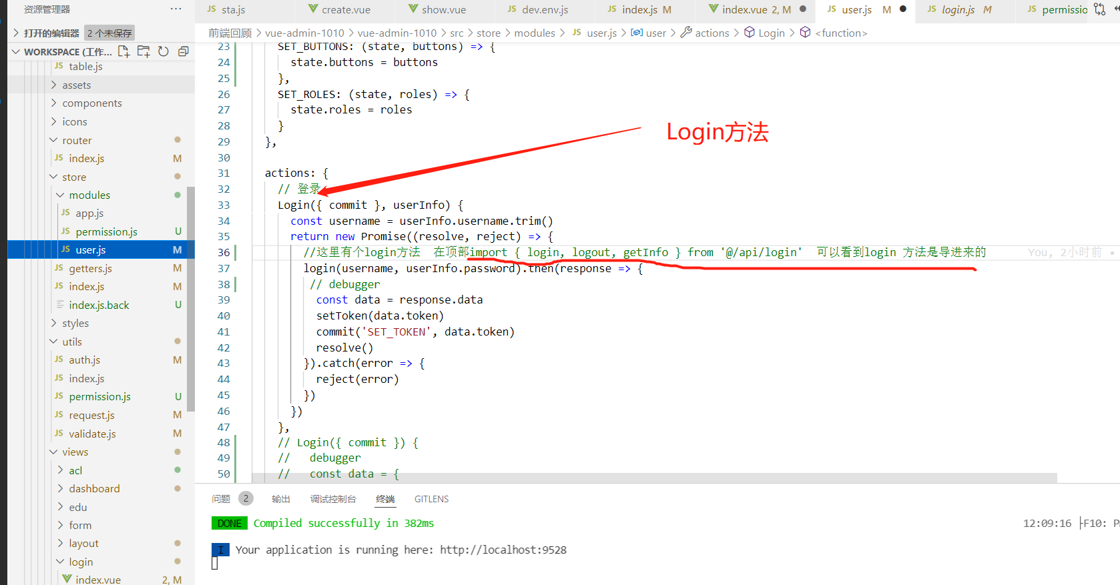This screenshot has width=1120, height=585.
Task: Click the explorer vertical scrollbar
Action: tap(191, 299)
